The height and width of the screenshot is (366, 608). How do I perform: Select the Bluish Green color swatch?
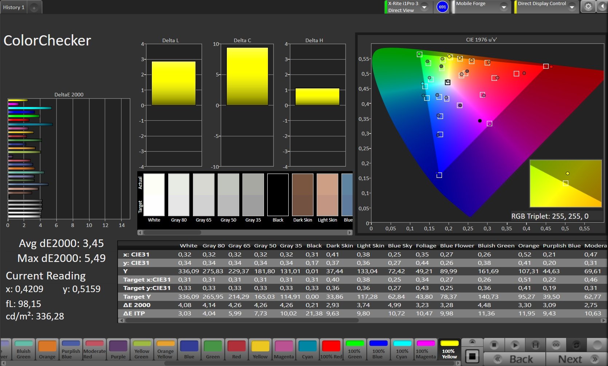click(24, 350)
